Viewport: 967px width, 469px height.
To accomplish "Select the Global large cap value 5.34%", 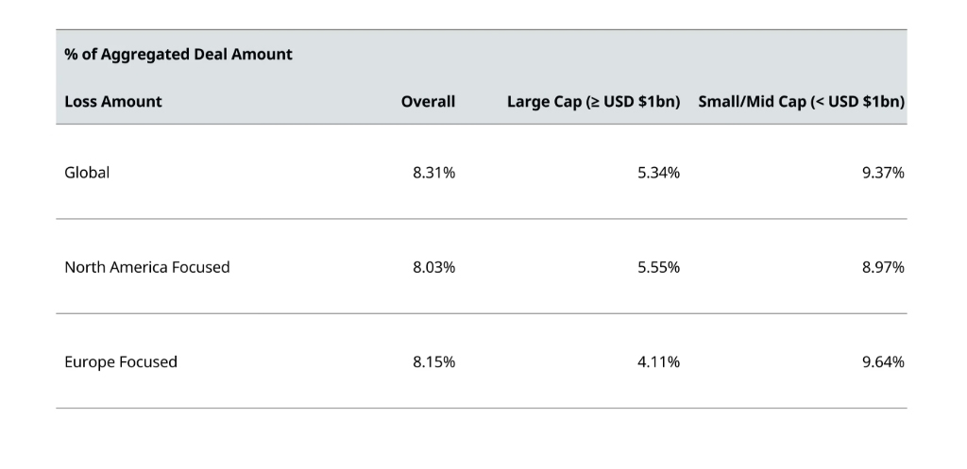I will pos(658,173).
